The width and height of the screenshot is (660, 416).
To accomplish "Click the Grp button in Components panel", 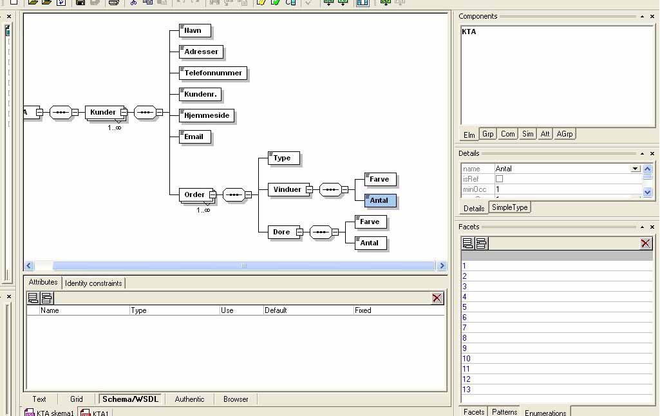I will (488, 134).
